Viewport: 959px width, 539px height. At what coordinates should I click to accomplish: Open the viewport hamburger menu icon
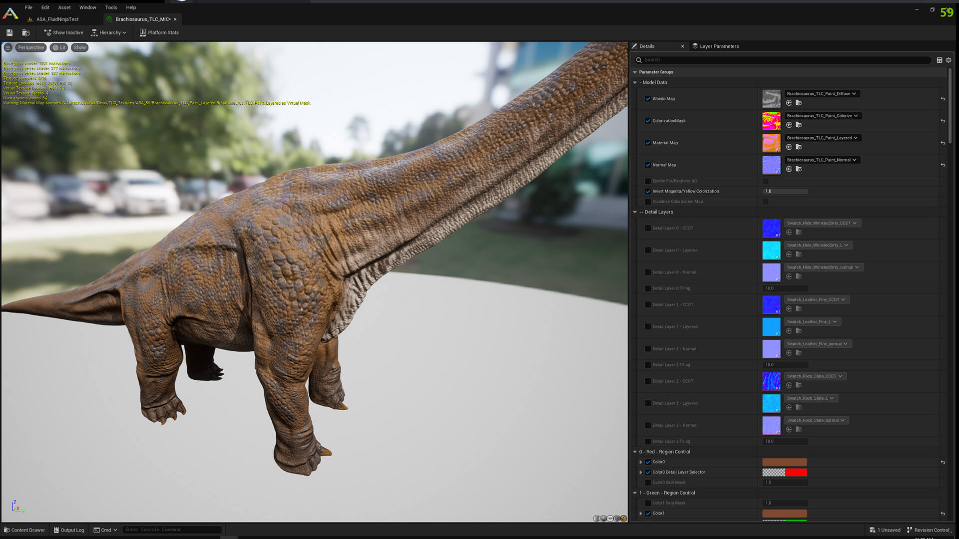pyautogui.click(x=8, y=47)
